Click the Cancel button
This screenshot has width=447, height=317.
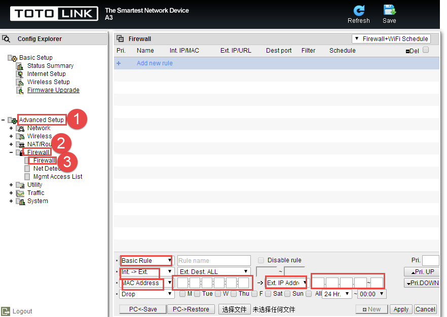coord(425,309)
